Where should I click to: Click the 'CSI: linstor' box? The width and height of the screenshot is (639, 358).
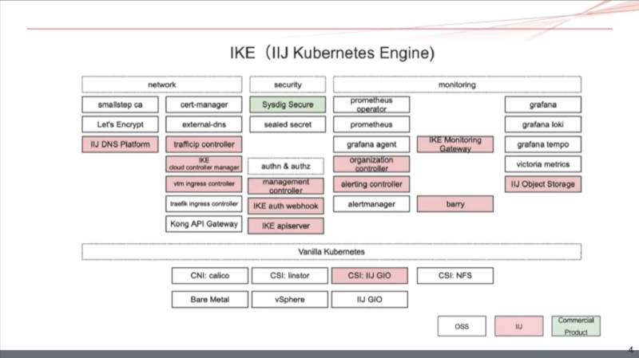[290, 275]
